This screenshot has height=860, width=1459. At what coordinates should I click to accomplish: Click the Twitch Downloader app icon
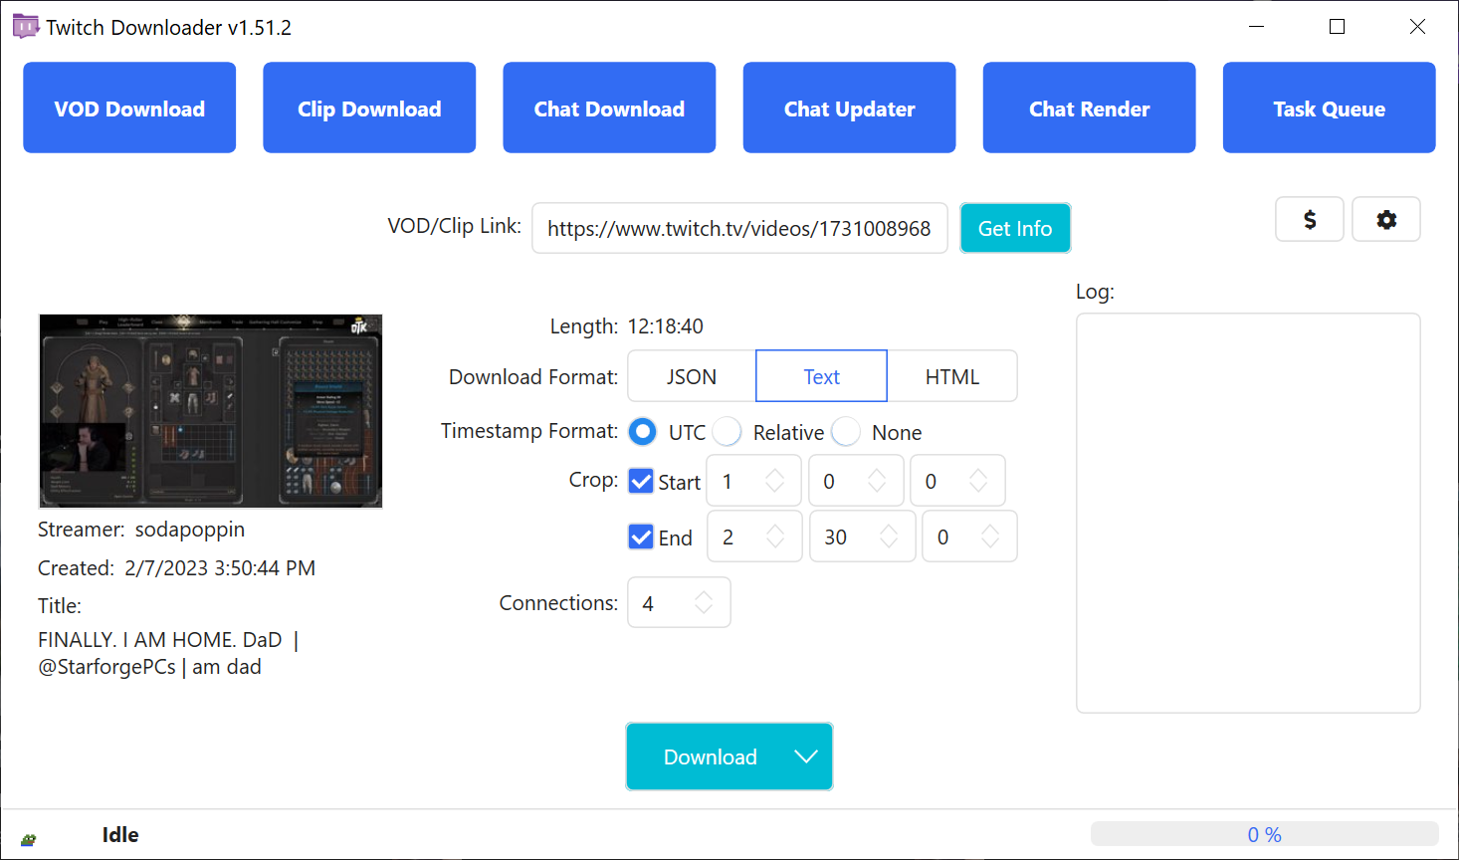click(26, 27)
